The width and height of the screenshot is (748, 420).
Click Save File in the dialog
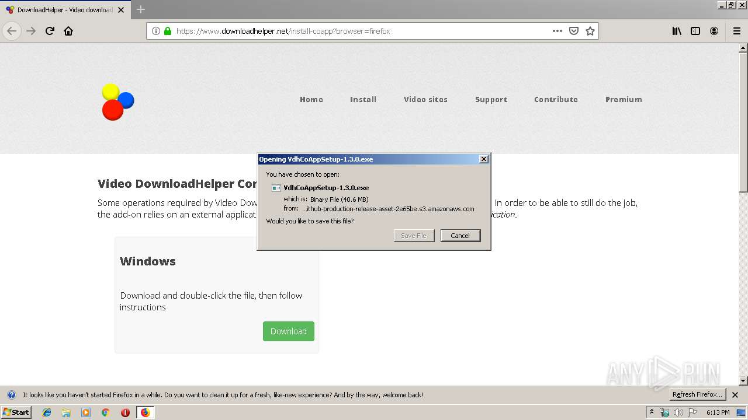[414, 236]
